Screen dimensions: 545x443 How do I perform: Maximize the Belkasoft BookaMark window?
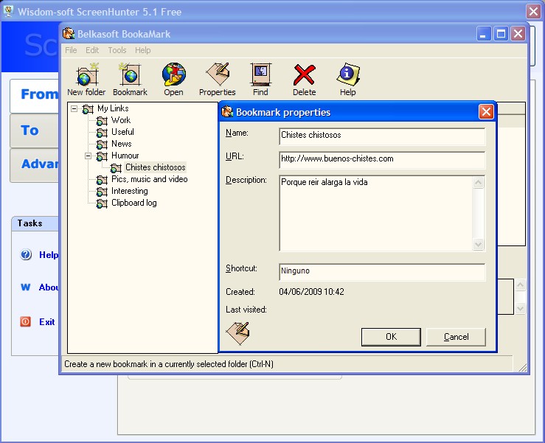coord(501,34)
